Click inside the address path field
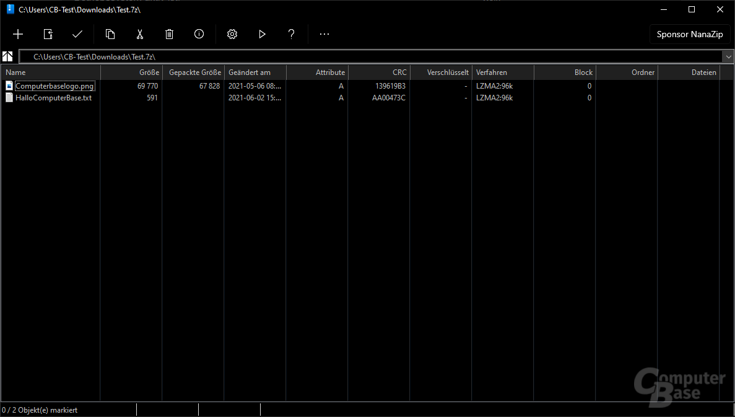The height and width of the screenshot is (417, 735). point(372,56)
